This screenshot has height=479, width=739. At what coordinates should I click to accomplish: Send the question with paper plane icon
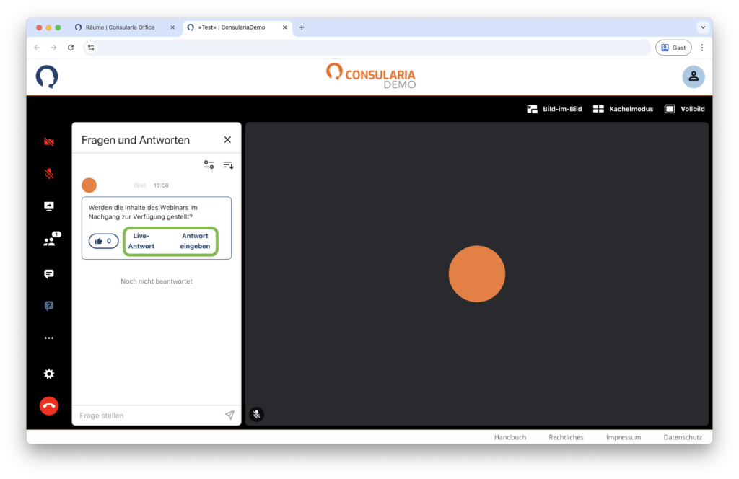(229, 416)
